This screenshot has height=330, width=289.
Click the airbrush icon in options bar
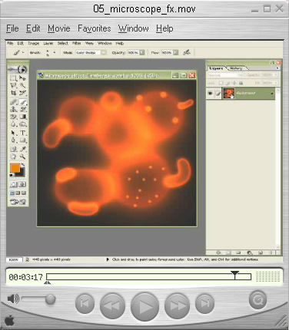187,52
